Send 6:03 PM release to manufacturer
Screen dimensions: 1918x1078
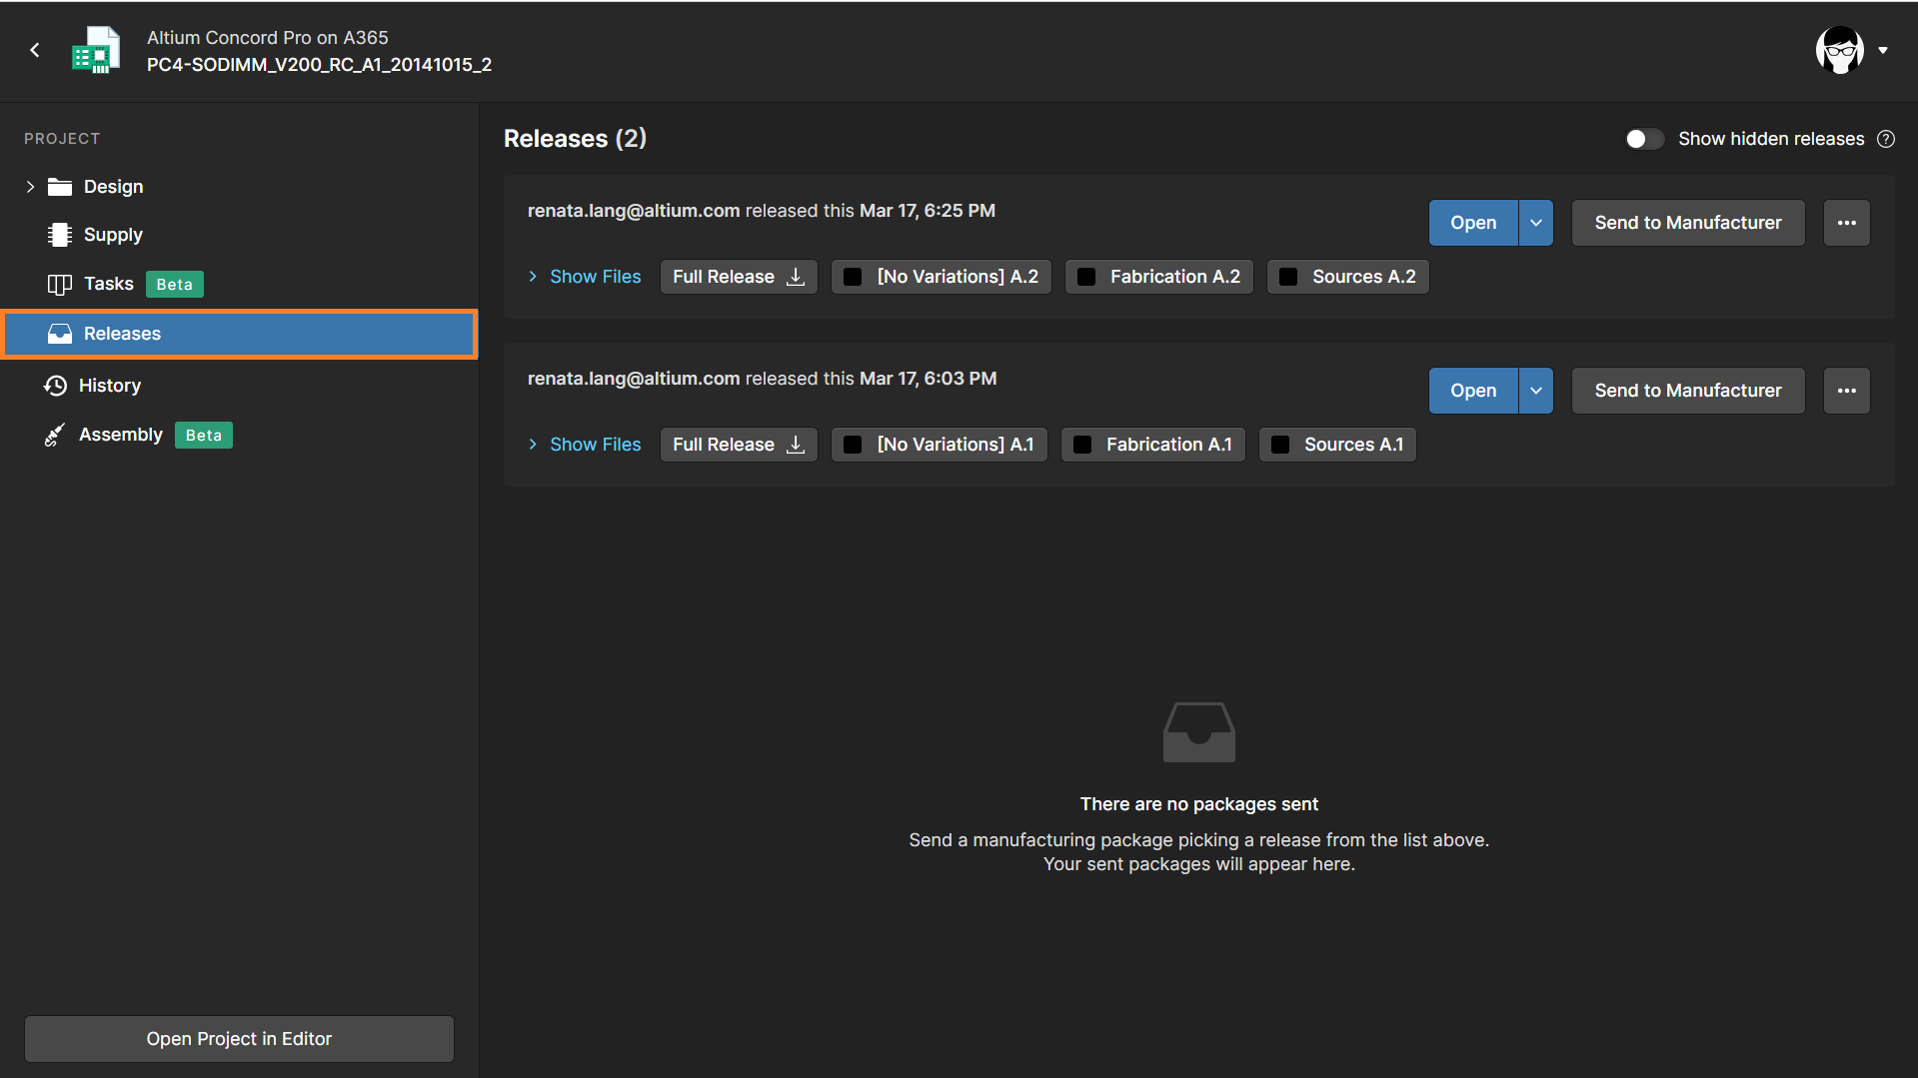1688,391
